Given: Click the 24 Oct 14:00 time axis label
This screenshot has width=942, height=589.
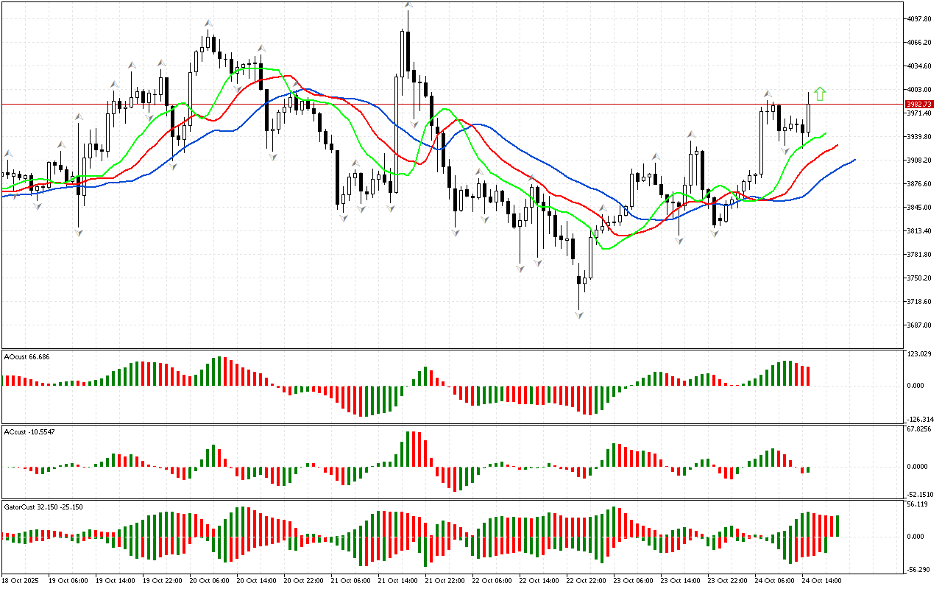Looking at the screenshot, I should (x=822, y=581).
